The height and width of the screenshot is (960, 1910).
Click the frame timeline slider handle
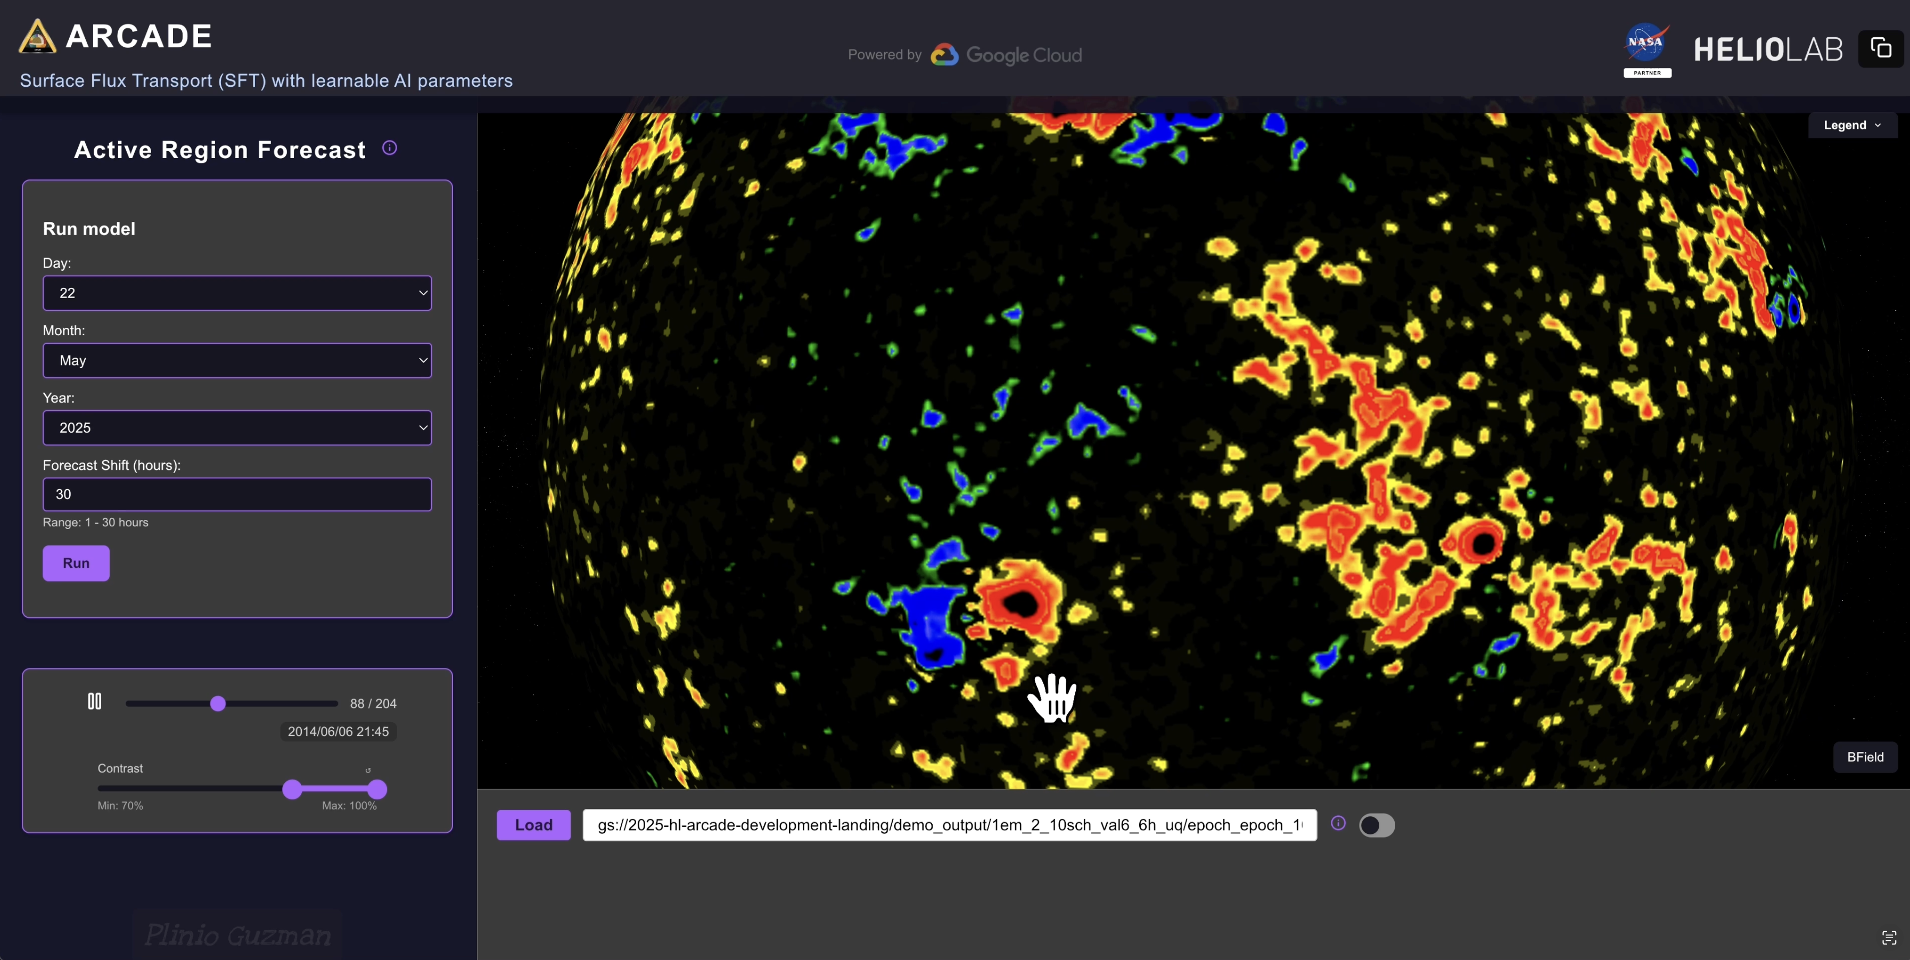pyautogui.click(x=218, y=704)
